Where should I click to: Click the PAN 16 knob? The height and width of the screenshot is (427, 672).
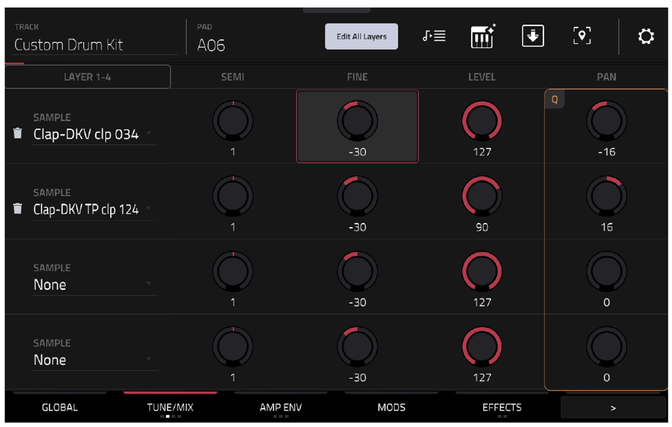coord(607,196)
